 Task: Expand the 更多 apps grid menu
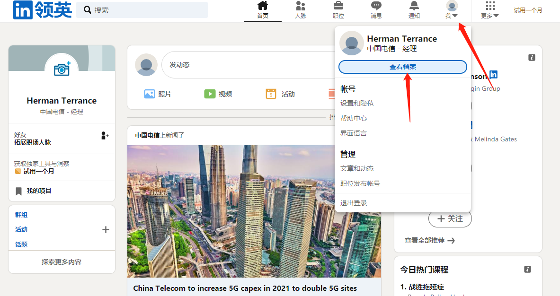coord(490,10)
